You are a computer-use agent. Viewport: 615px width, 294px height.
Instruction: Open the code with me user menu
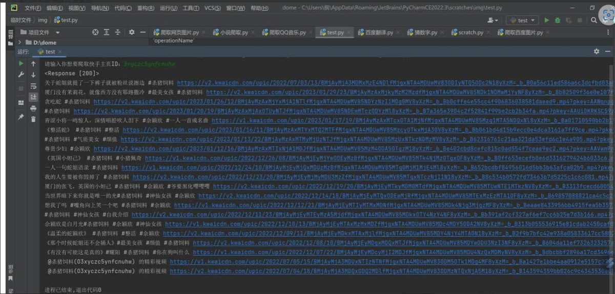click(493, 20)
